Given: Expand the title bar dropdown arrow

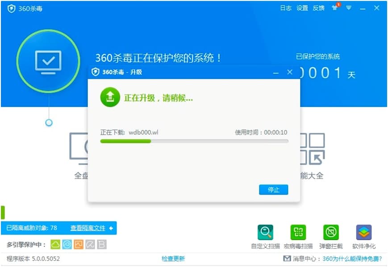Looking at the screenshot, I should [x=349, y=8].
